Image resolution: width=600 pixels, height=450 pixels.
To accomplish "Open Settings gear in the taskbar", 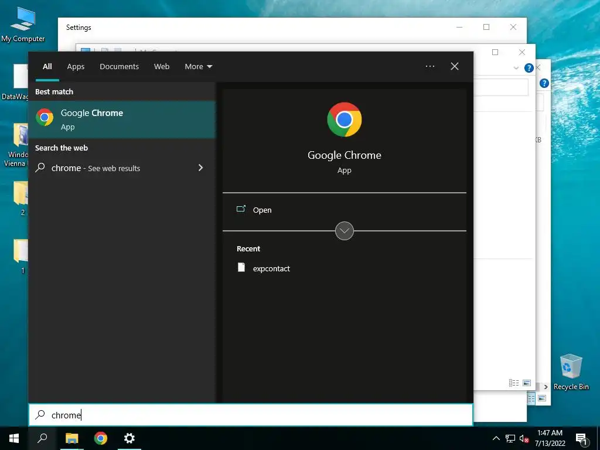I will point(129,438).
